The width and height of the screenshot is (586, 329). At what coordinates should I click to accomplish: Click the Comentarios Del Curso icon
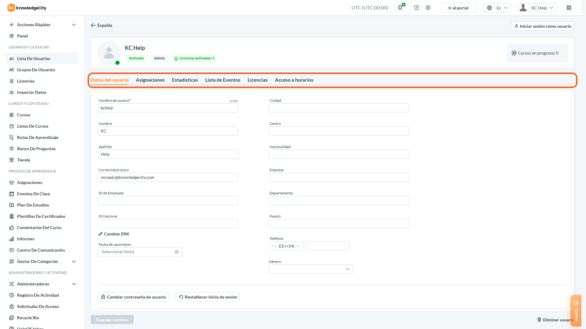coord(12,228)
